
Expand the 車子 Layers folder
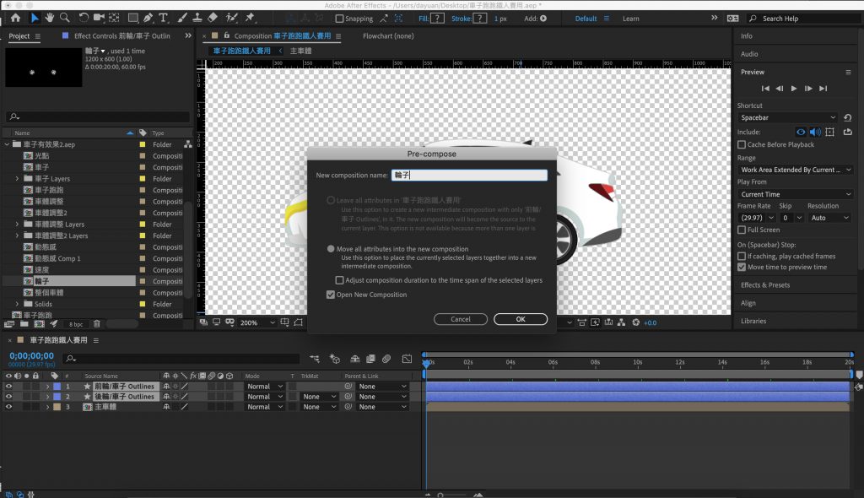pos(17,179)
